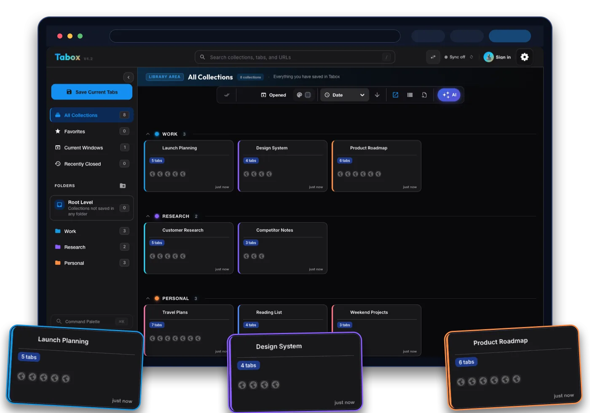
Task: Click the refresh icon after Sync off
Action: (x=472, y=57)
